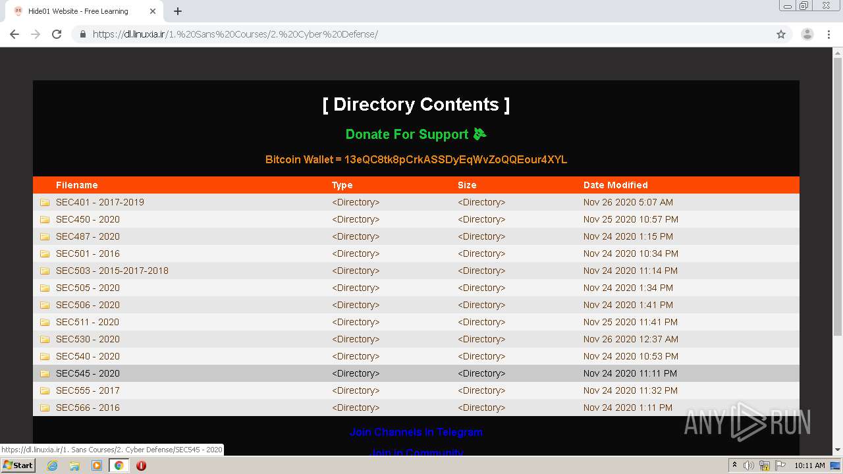Click the browser back arrow
Image resolution: width=843 pixels, height=474 pixels.
coord(14,34)
